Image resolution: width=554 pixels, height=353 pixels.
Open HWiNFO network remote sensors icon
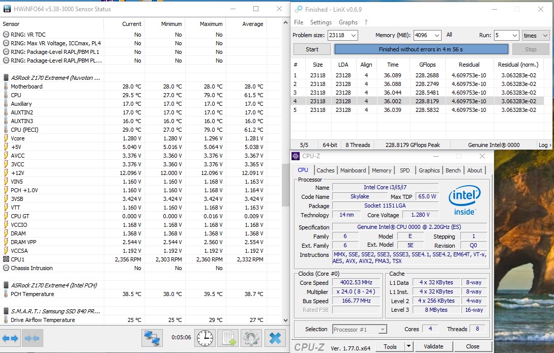point(152,338)
